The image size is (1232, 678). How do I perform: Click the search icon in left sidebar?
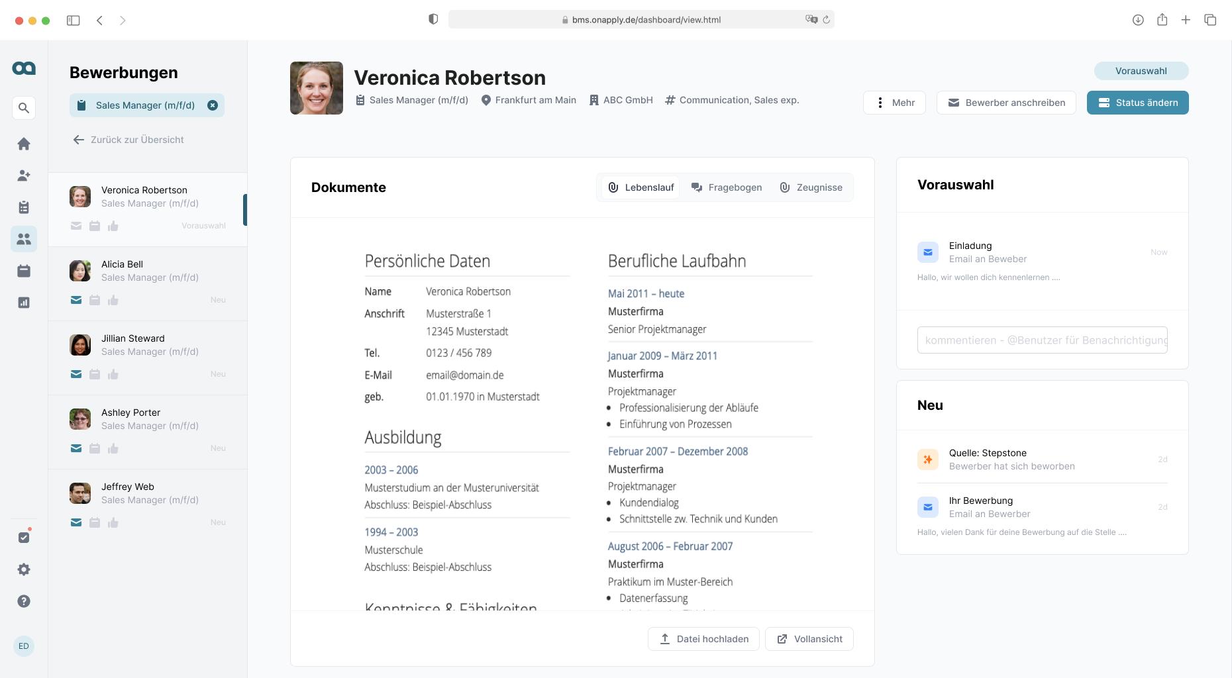[24, 108]
